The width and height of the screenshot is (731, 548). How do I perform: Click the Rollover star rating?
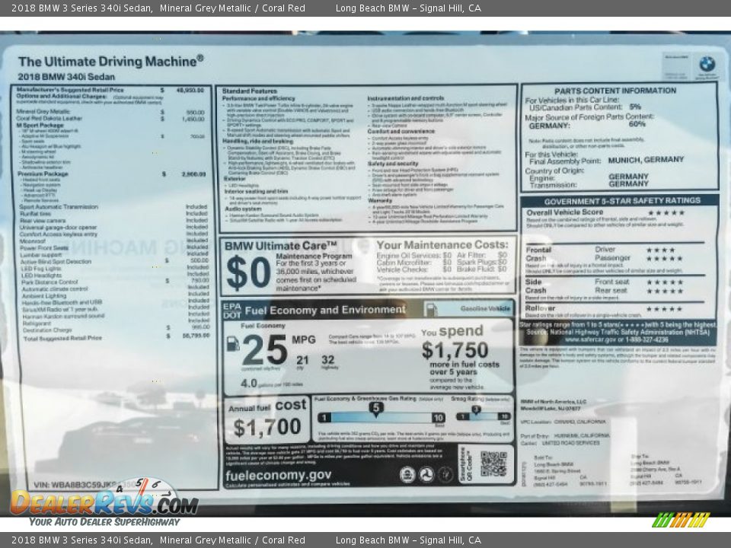tap(665, 309)
